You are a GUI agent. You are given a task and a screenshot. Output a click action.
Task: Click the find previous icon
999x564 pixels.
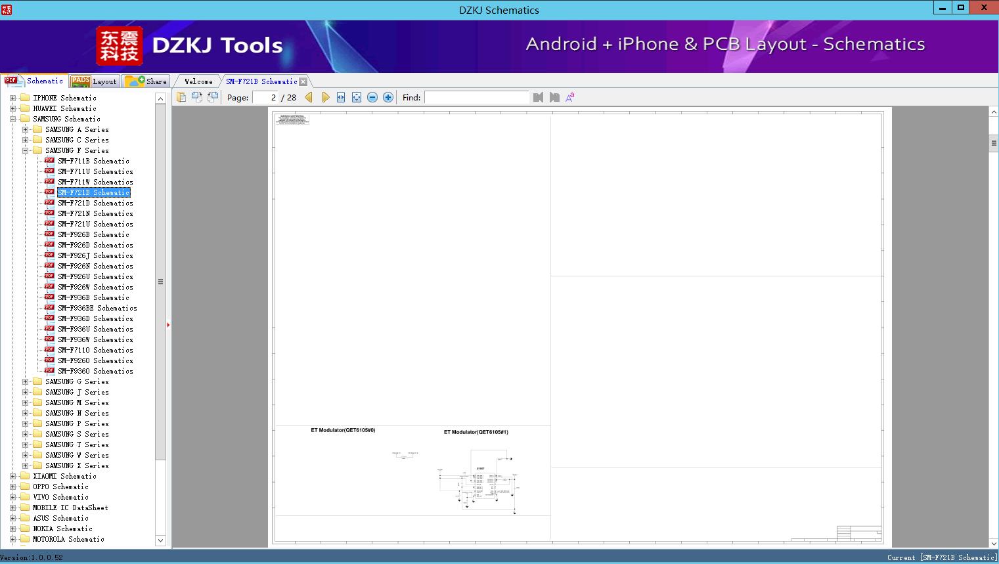point(539,97)
